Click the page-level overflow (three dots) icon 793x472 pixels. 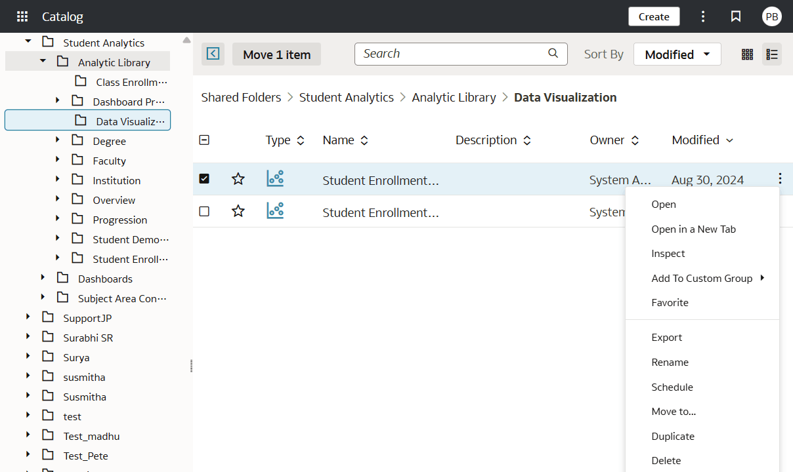click(703, 16)
